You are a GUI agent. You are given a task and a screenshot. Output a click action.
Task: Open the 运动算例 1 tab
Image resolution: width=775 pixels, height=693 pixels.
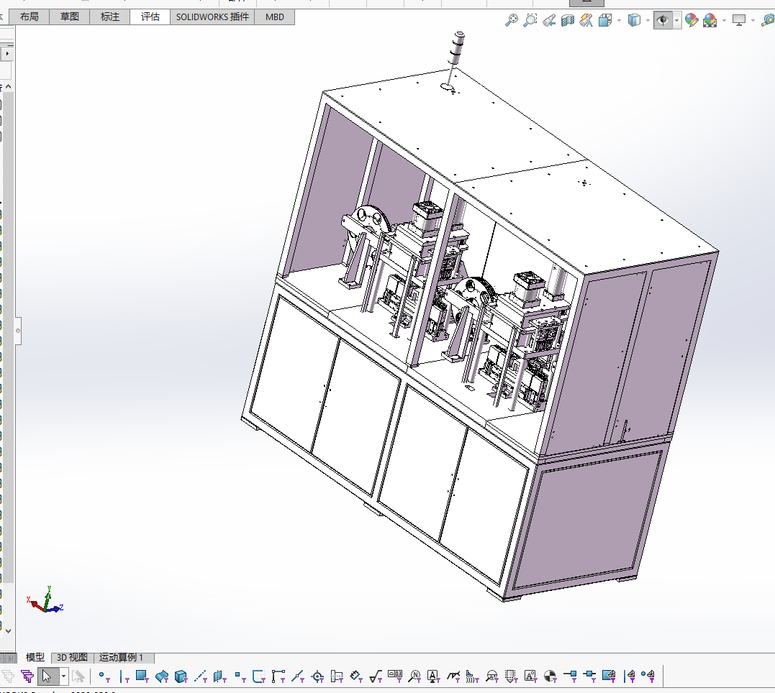click(122, 657)
